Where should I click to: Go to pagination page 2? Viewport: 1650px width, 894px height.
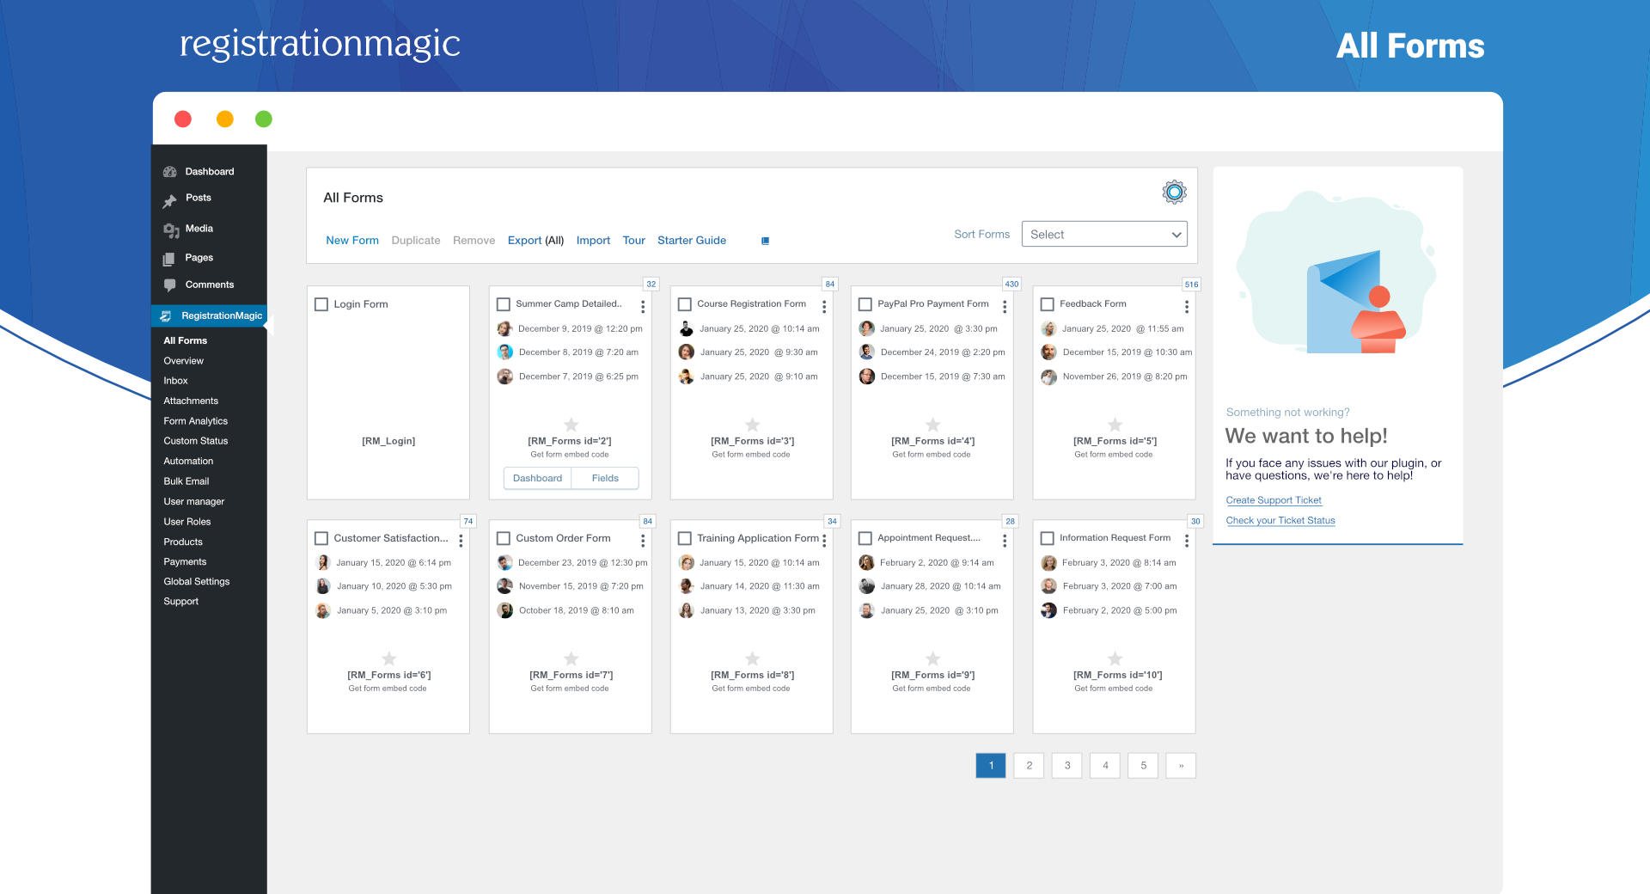coord(1029,765)
